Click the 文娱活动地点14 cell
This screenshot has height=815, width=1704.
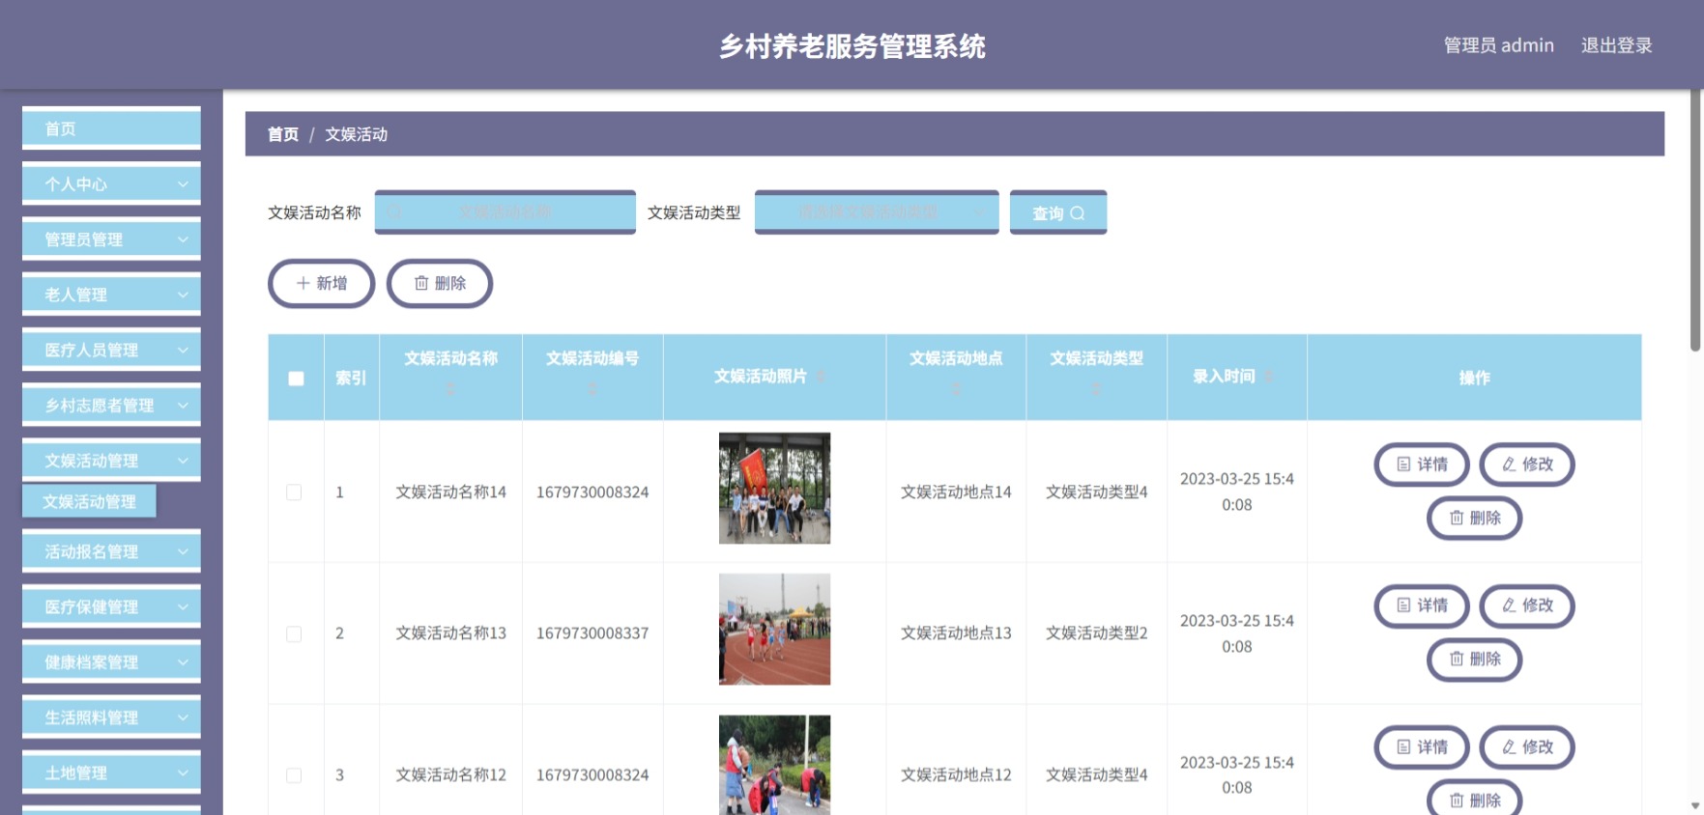pyautogui.click(x=956, y=492)
